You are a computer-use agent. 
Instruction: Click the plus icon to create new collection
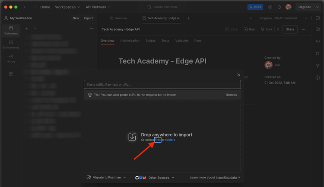(26, 28)
